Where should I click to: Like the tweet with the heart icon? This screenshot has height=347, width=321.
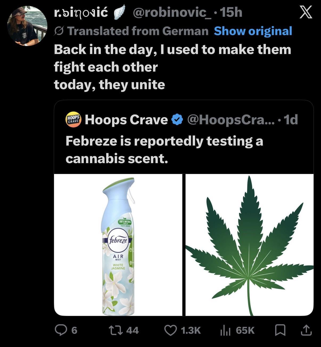click(171, 330)
